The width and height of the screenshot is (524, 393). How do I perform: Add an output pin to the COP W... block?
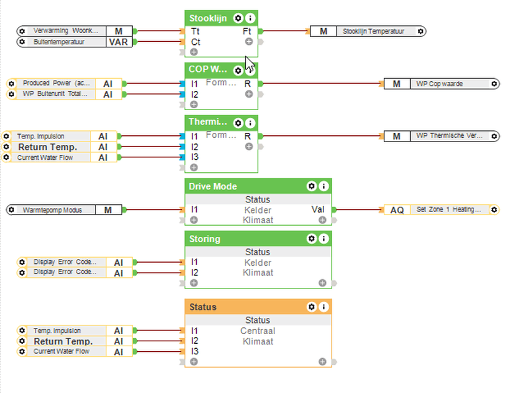pyautogui.click(x=248, y=94)
